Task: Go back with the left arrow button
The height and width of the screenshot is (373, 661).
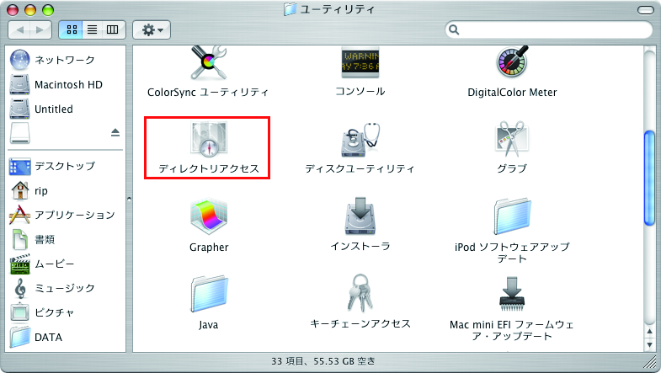Action: (x=19, y=29)
